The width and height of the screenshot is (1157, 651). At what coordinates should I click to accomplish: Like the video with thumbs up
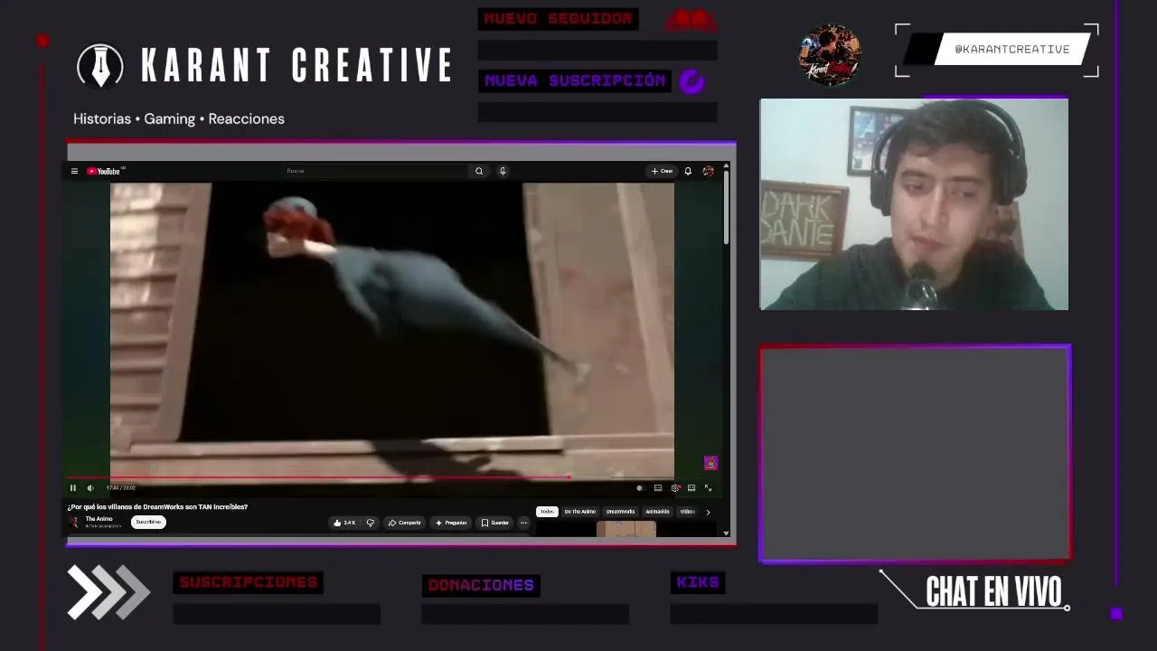coord(344,523)
